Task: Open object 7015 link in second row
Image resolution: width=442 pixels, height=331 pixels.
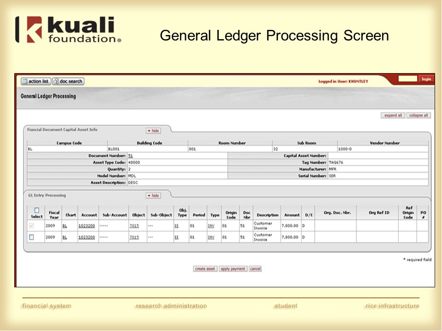Action: coord(134,237)
